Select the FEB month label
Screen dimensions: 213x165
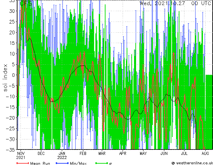pyautogui.click(x=83, y=154)
